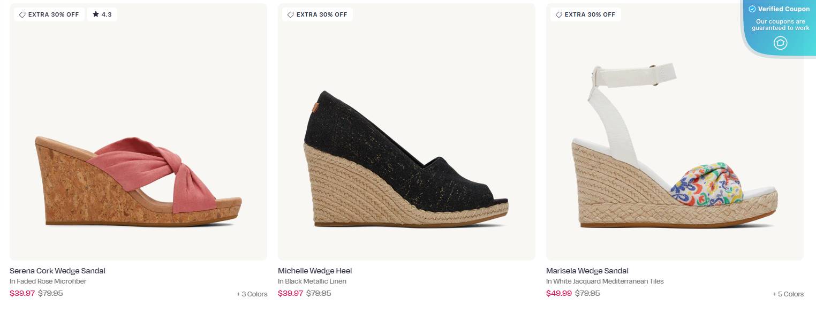Click the house outline icon in the coupon banner

(x=780, y=43)
